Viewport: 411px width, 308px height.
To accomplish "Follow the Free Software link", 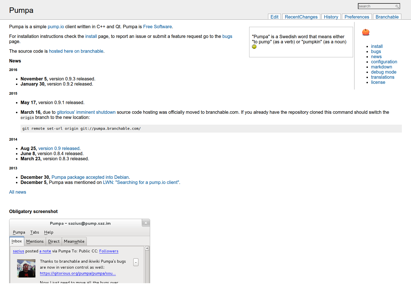I will (x=158, y=27).
